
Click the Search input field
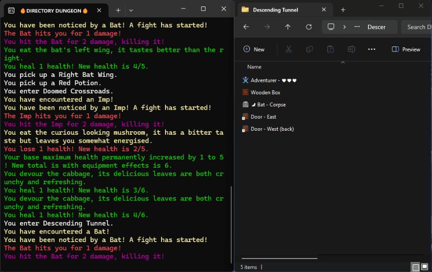coord(417,27)
